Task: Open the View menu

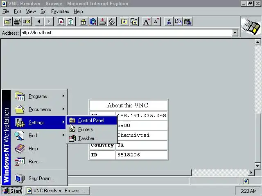Action: pos(31,11)
